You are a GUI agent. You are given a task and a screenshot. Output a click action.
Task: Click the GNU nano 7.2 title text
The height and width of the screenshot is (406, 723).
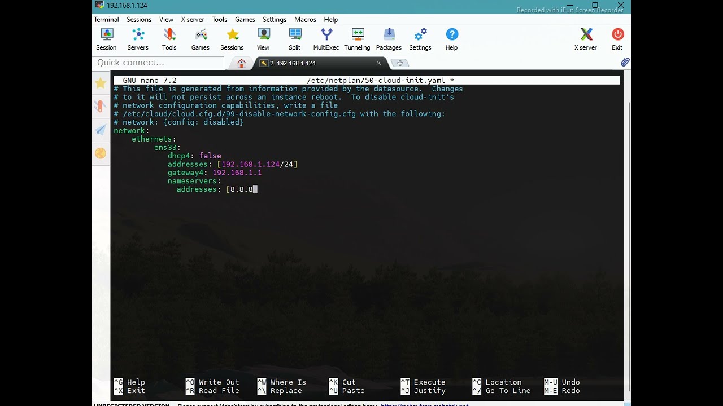coord(150,80)
